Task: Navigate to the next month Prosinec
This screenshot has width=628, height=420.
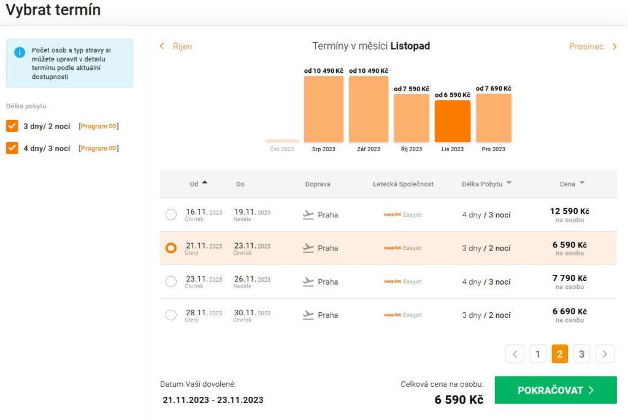Action: pos(592,47)
